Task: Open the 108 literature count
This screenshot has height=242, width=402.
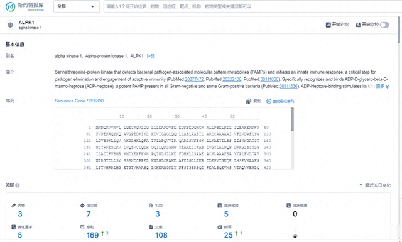Action: click(x=161, y=235)
